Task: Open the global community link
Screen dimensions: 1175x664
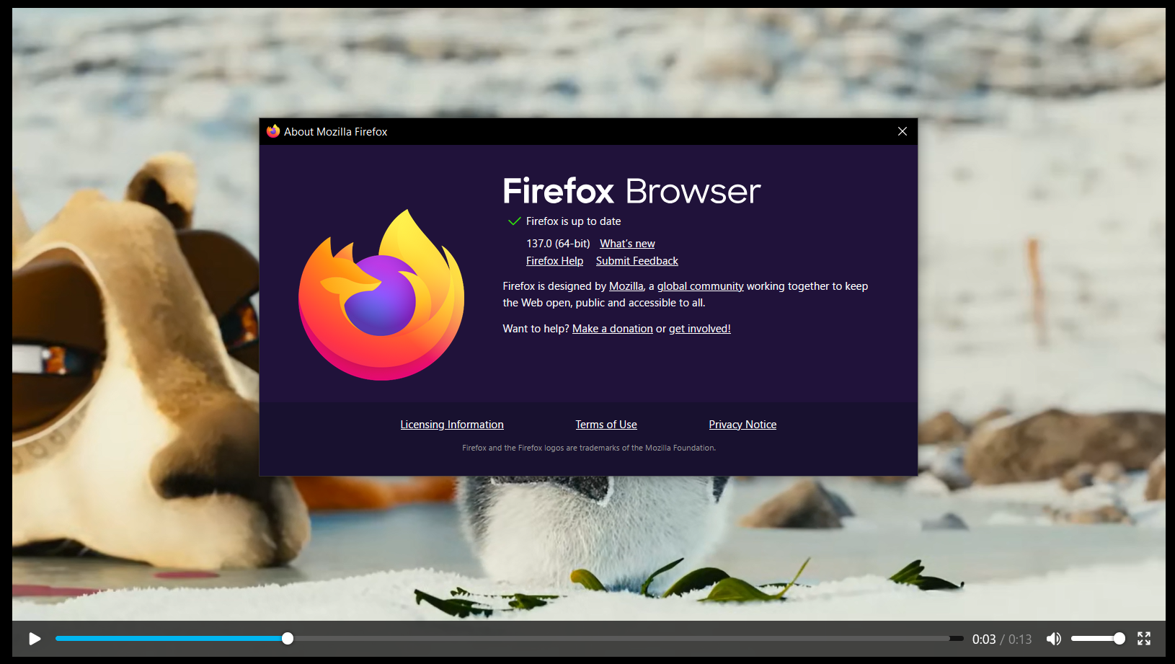Action: click(701, 286)
